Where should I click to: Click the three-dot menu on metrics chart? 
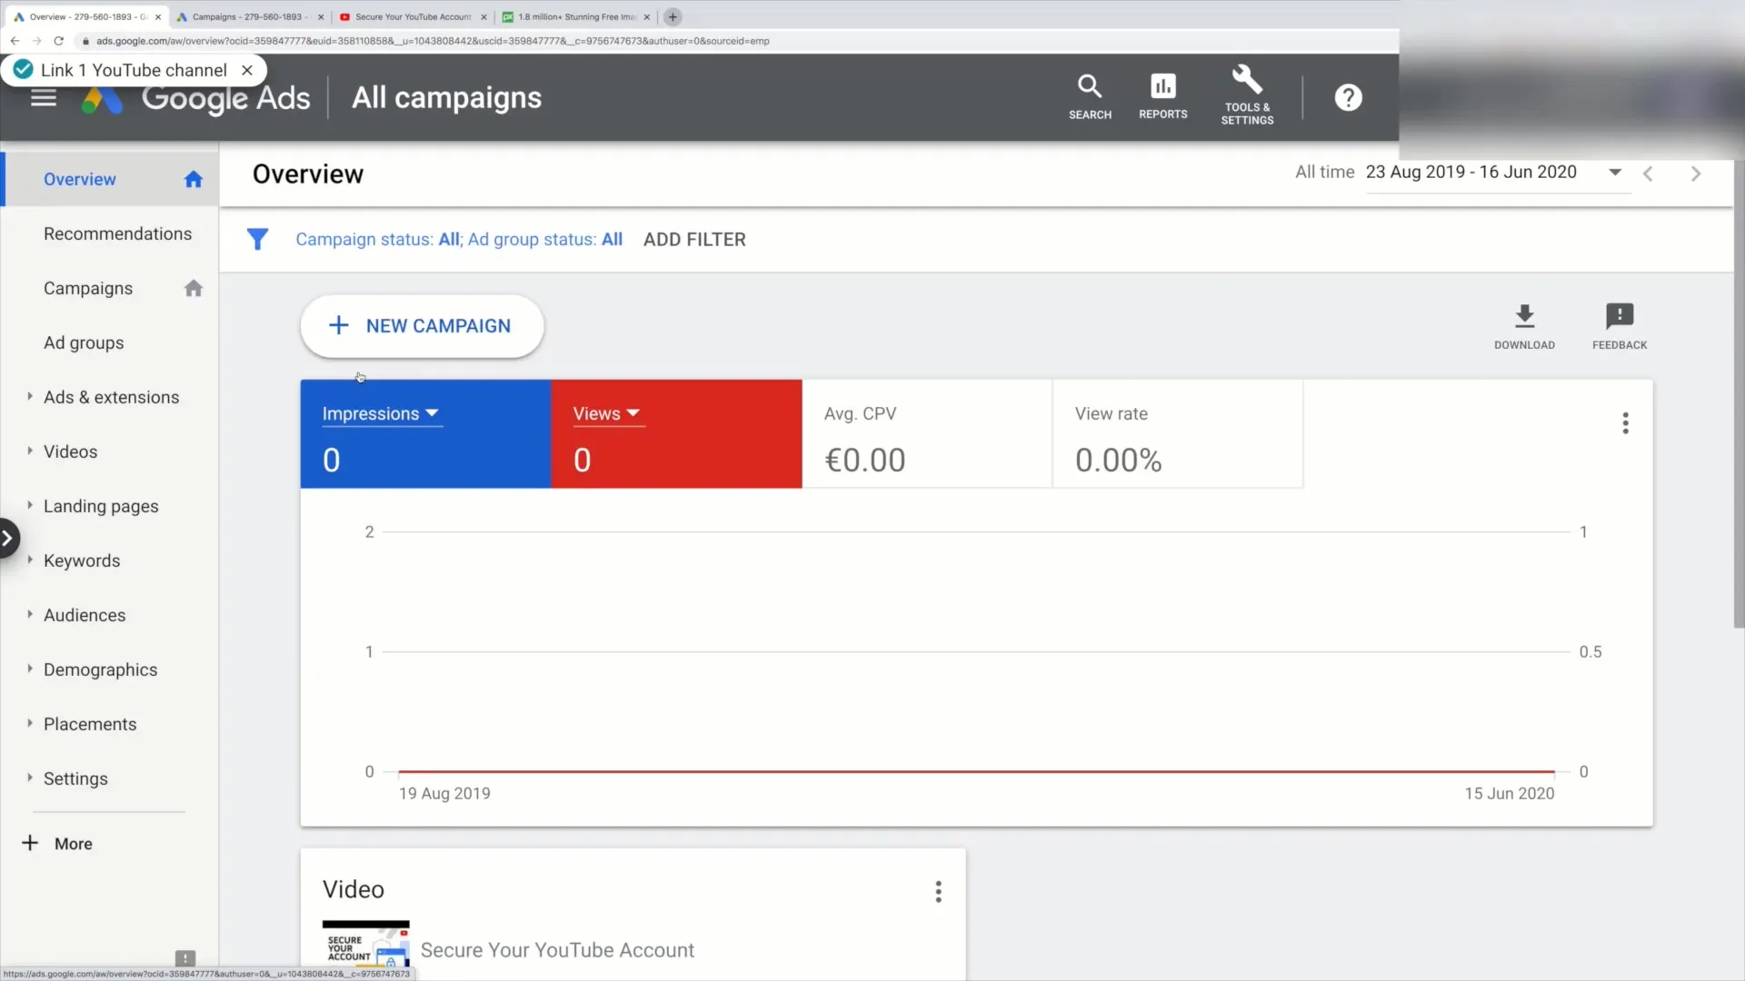(x=1626, y=422)
